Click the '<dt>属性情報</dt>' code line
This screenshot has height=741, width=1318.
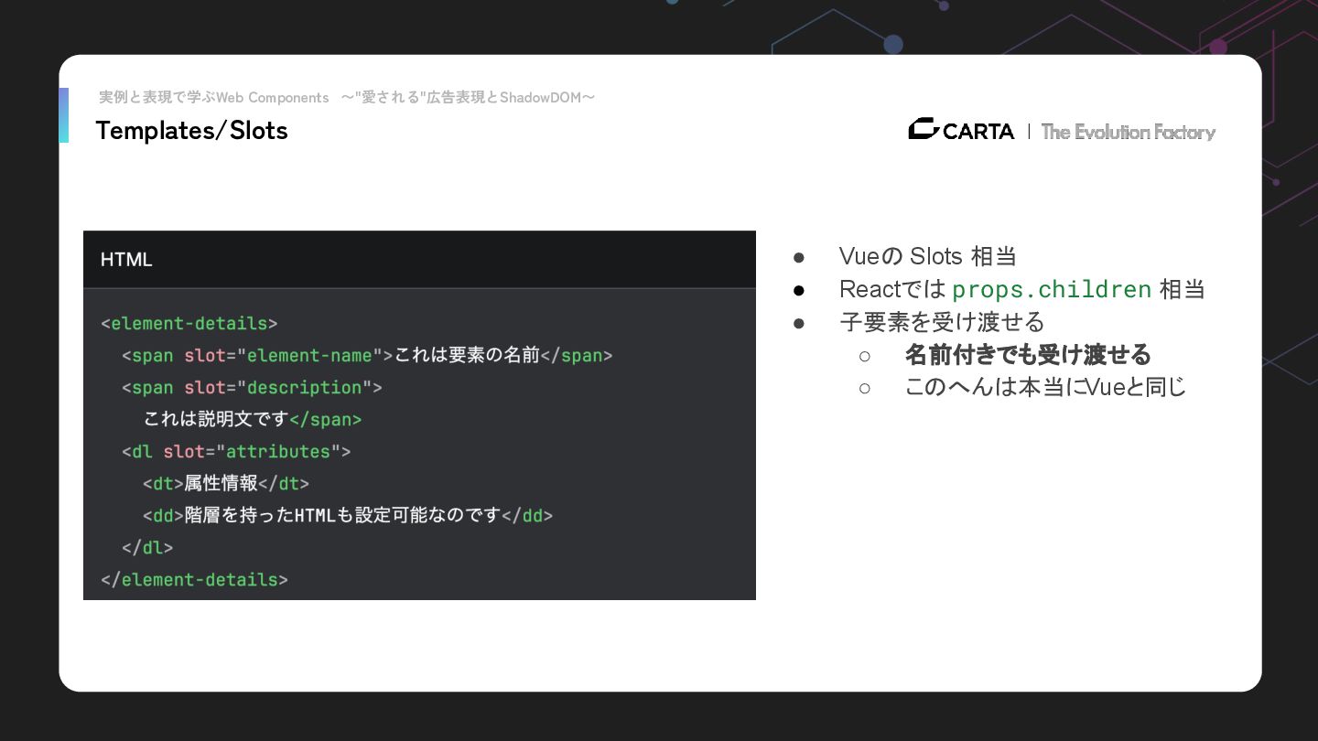[x=226, y=484]
